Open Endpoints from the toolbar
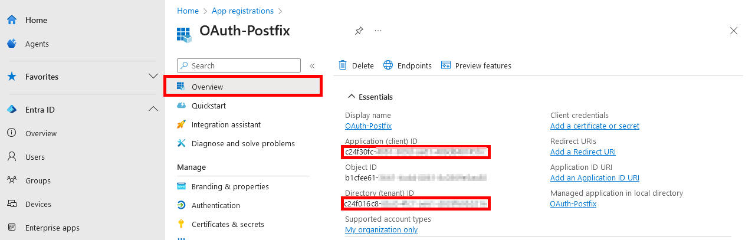 tap(408, 65)
